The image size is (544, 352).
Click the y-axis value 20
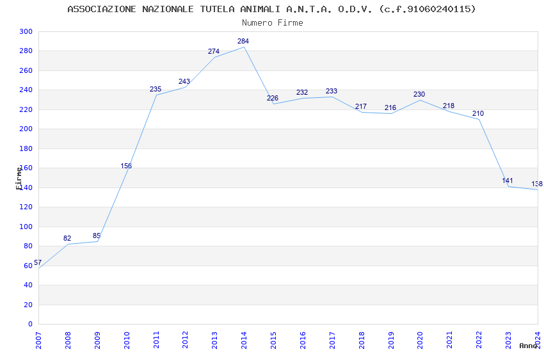point(28,305)
